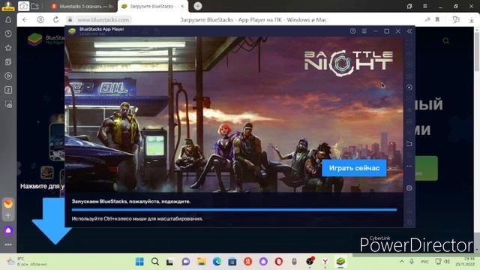Open Windows Start menu
The width and height of the screenshot is (480, 270).
point(139,262)
